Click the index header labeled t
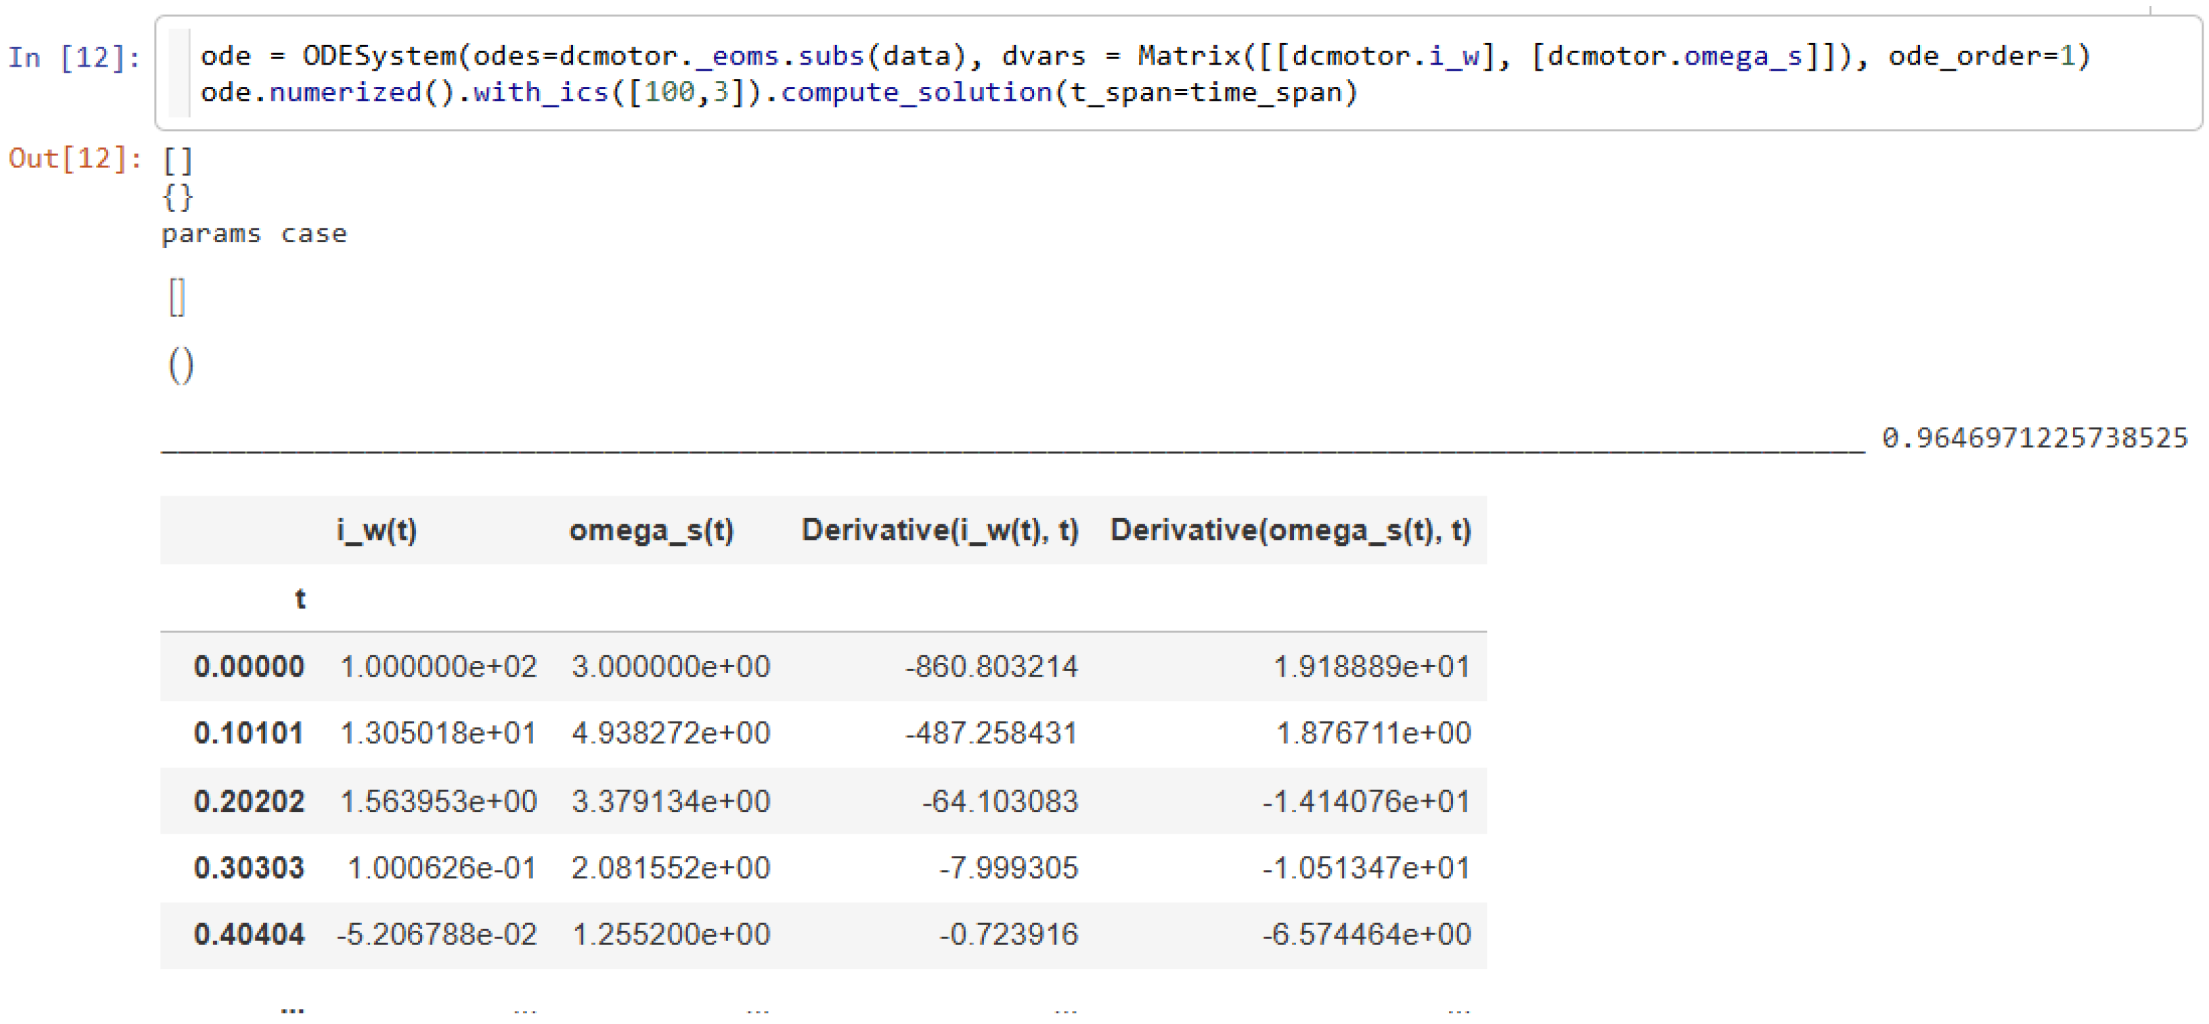 [x=300, y=598]
